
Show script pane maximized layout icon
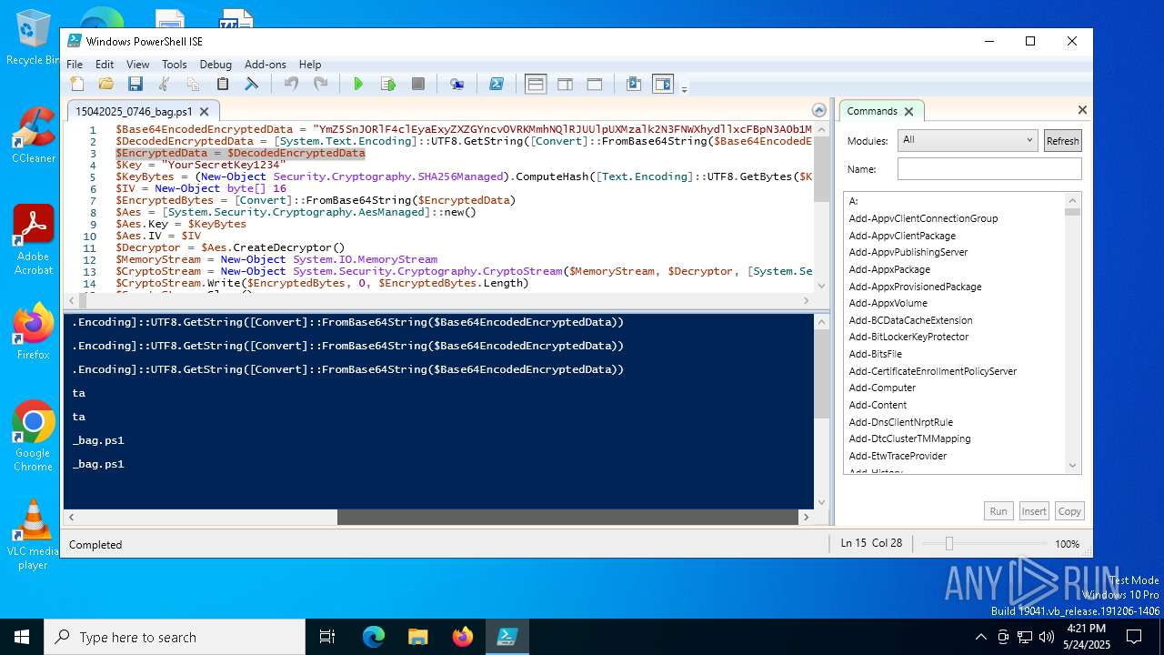[595, 85]
